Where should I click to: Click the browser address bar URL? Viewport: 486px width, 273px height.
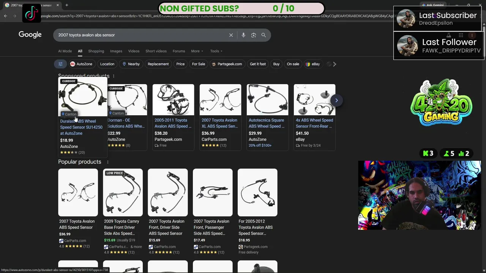pyautogui.click(x=216, y=16)
